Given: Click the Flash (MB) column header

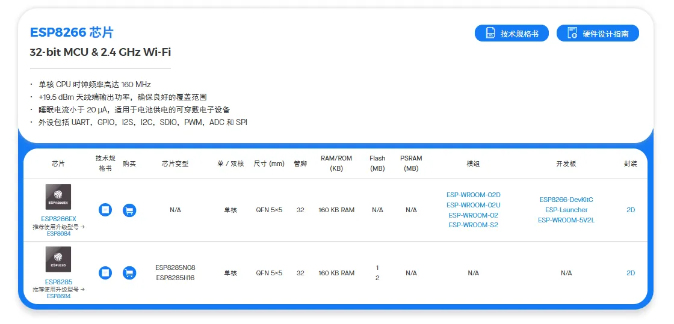Looking at the screenshot, I should tap(377, 164).
